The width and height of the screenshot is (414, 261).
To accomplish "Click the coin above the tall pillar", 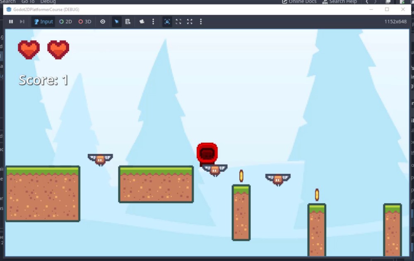I will (241, 176).
